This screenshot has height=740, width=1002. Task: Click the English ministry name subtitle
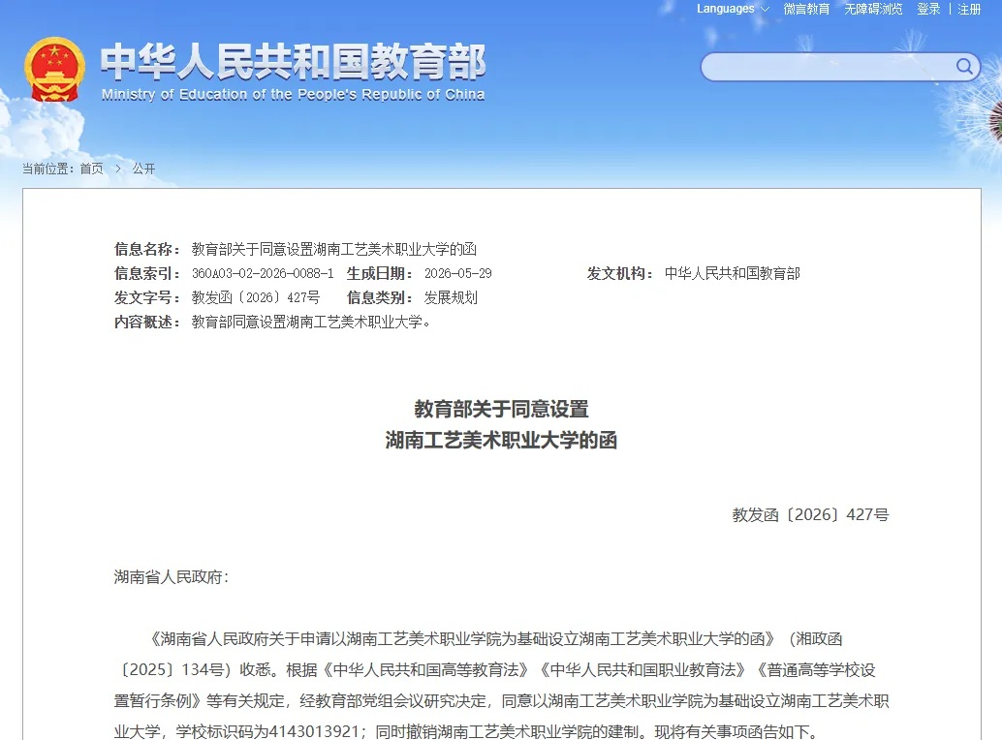(x=294, y=95)
